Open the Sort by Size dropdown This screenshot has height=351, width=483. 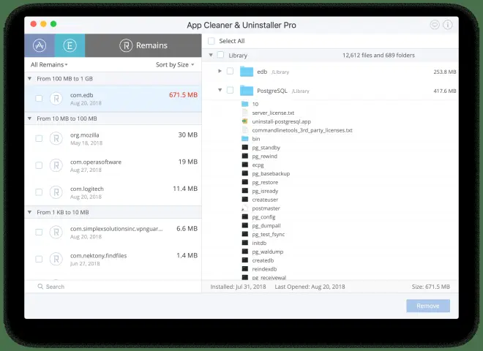point(175,65)
